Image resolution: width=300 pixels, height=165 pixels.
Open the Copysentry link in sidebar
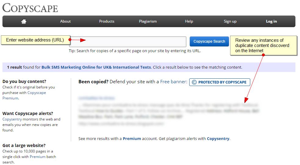(x=12, y=119)
